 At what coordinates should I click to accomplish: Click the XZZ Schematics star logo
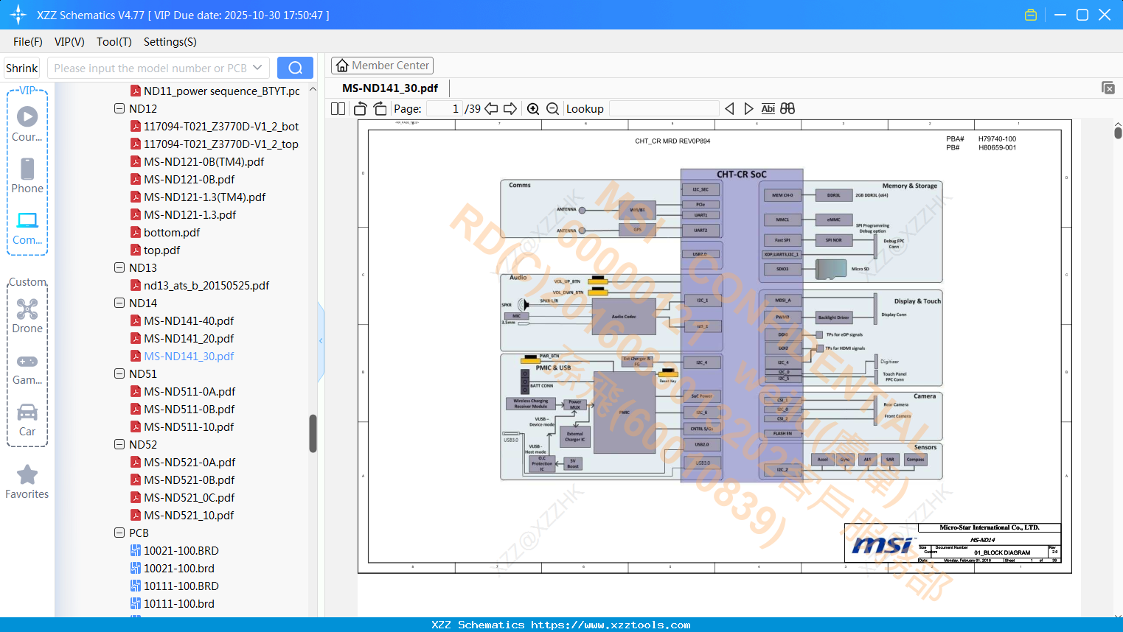(18, 15)
